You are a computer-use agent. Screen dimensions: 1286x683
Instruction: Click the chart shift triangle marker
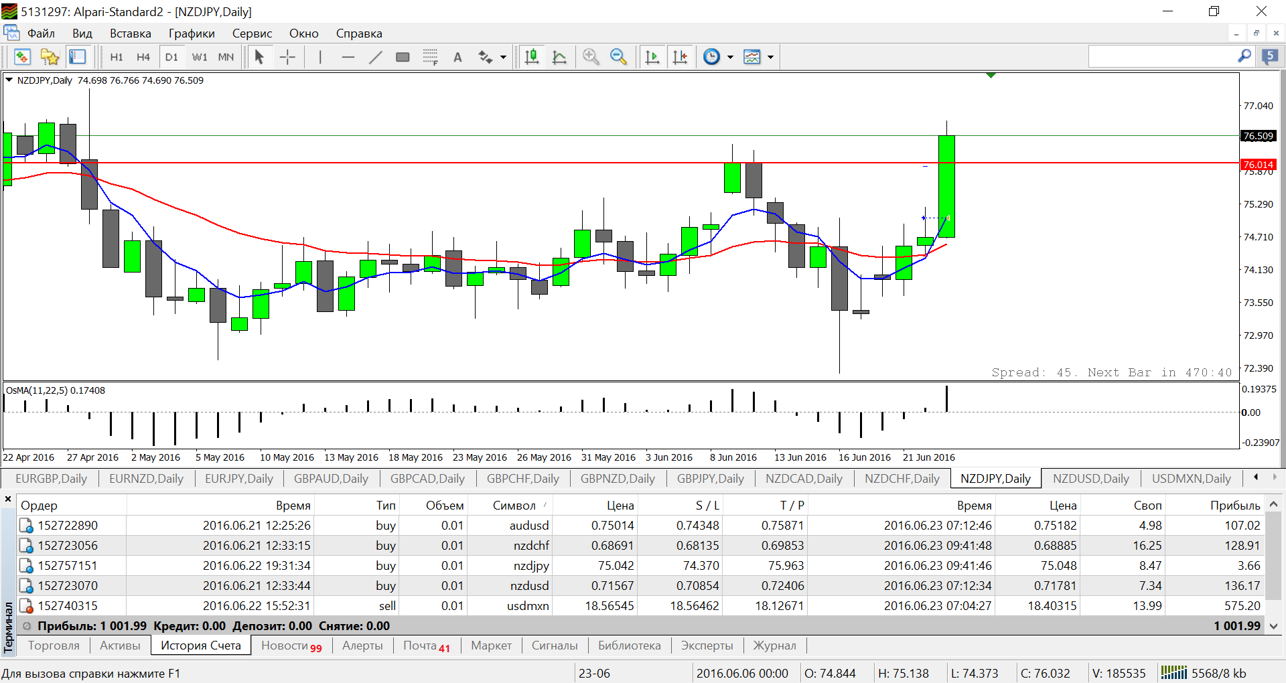point(991,75)
